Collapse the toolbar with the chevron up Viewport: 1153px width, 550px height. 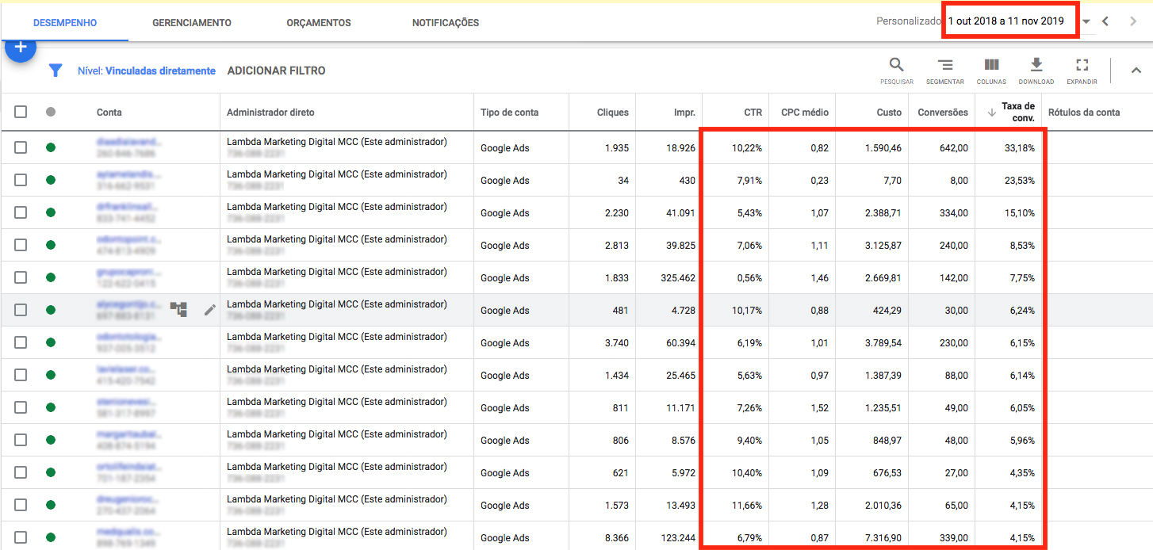point(1136,71)
